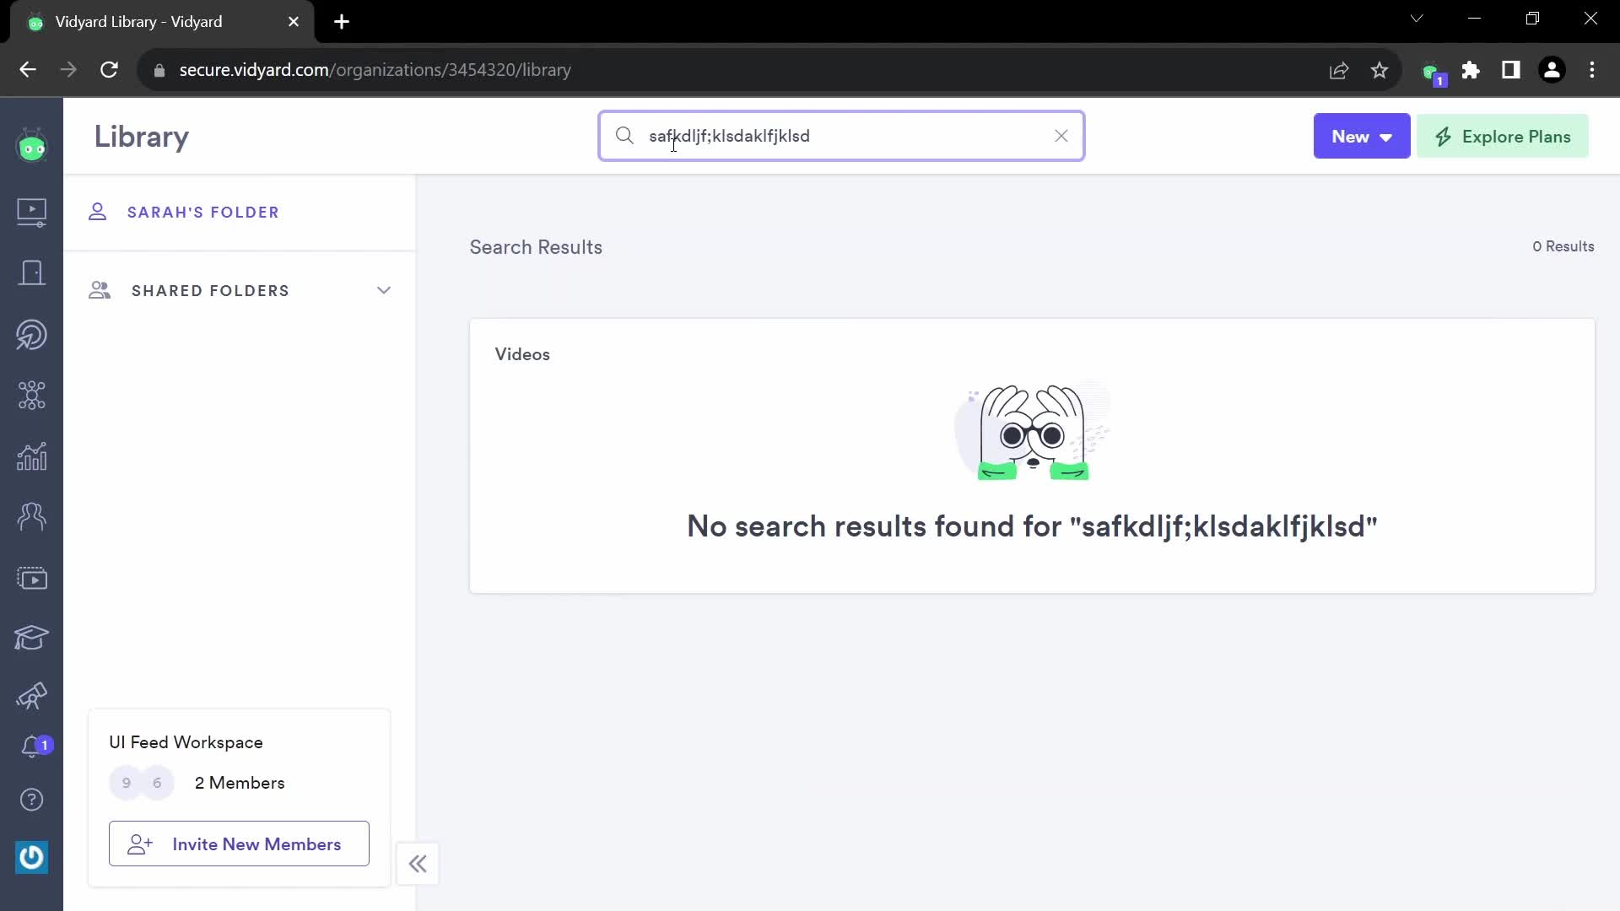The width and height of the screenshot is (1620, 911).
Task: Open the analytics sidebar panel
Action: pyautogui.click(x=31, y=456)
